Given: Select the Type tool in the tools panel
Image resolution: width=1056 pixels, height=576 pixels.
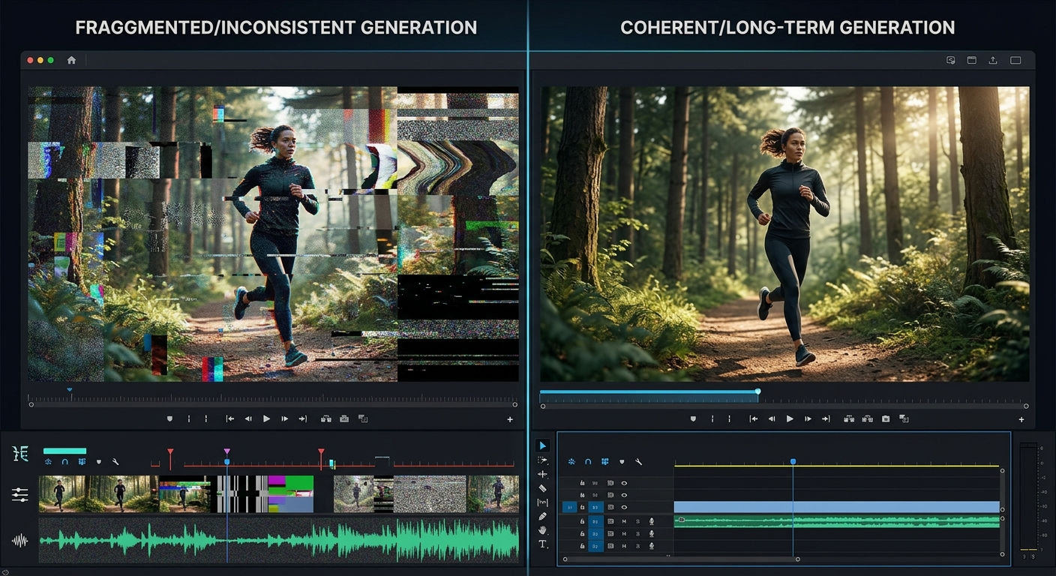Looking at the screenshot, I should click(x=543, y=544).
